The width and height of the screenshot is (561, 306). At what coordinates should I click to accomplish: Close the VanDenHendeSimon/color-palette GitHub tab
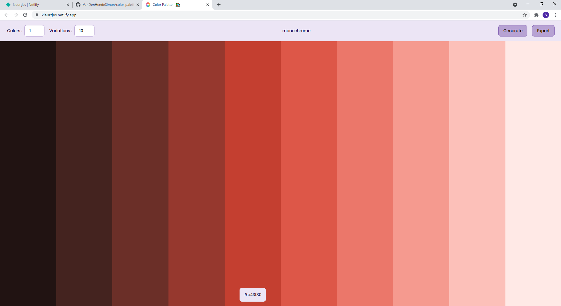point(137,5)
